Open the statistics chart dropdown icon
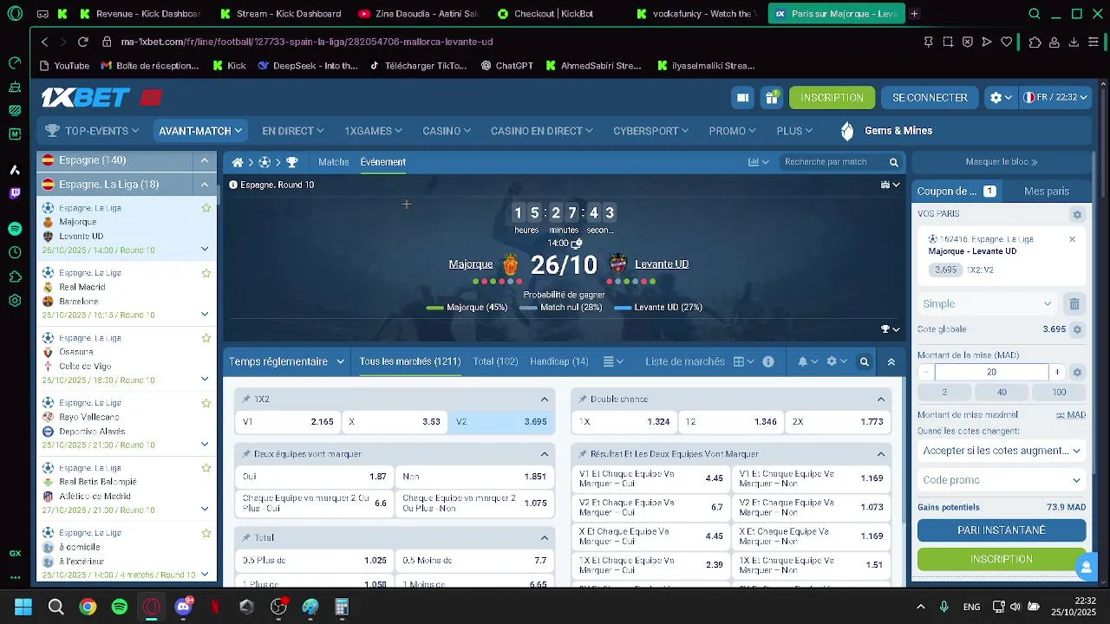 pyautogui.click(x=759, y=162)
